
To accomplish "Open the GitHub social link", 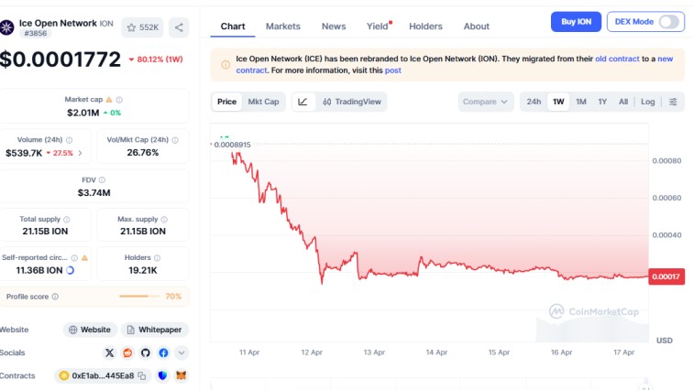I will (145, 352).
